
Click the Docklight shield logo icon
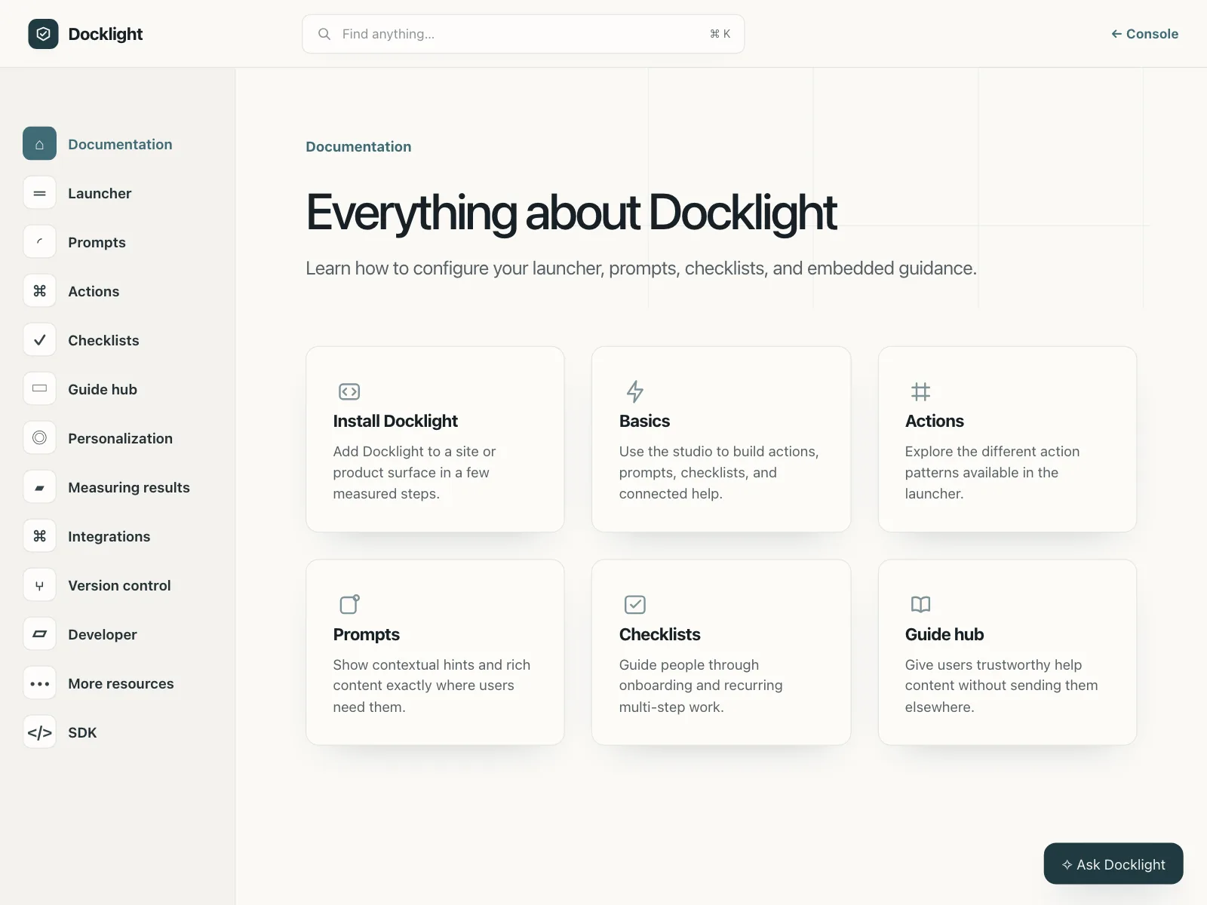click(x=43, y=34)
